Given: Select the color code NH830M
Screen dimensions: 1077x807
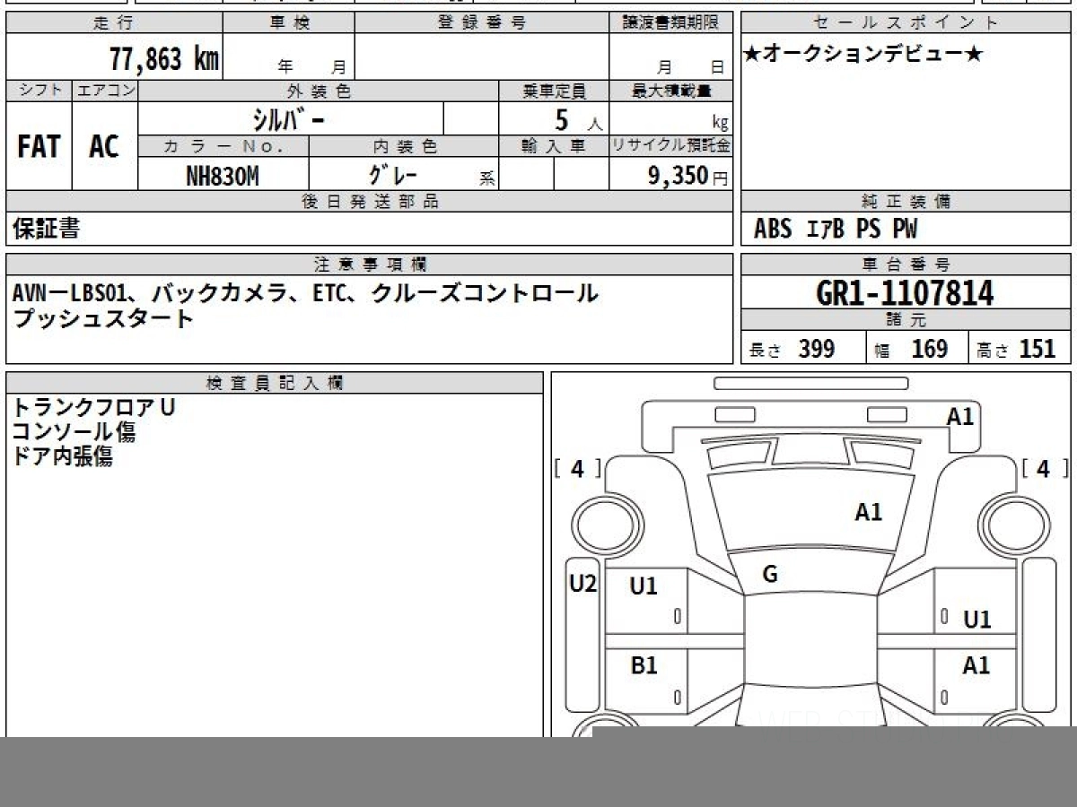Looking at the screenshot, I should tap(223, 176).
